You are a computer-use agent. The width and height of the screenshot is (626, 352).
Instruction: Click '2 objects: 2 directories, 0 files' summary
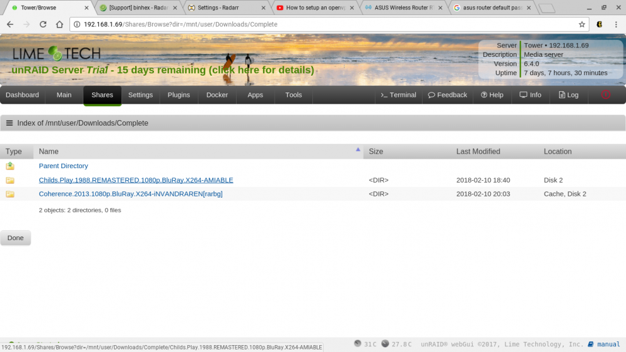(80, 210)
